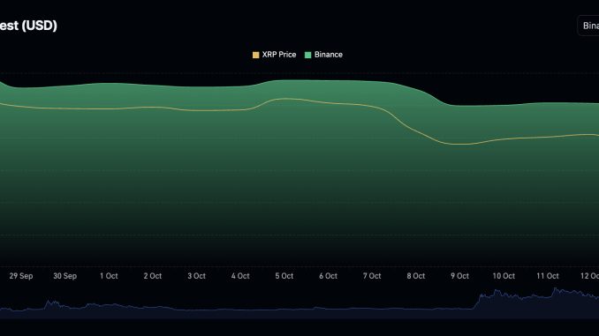This screenshot has height=336, width=599.
Task: Open the Binance exchange dropdown at top right
Action: 588,26
